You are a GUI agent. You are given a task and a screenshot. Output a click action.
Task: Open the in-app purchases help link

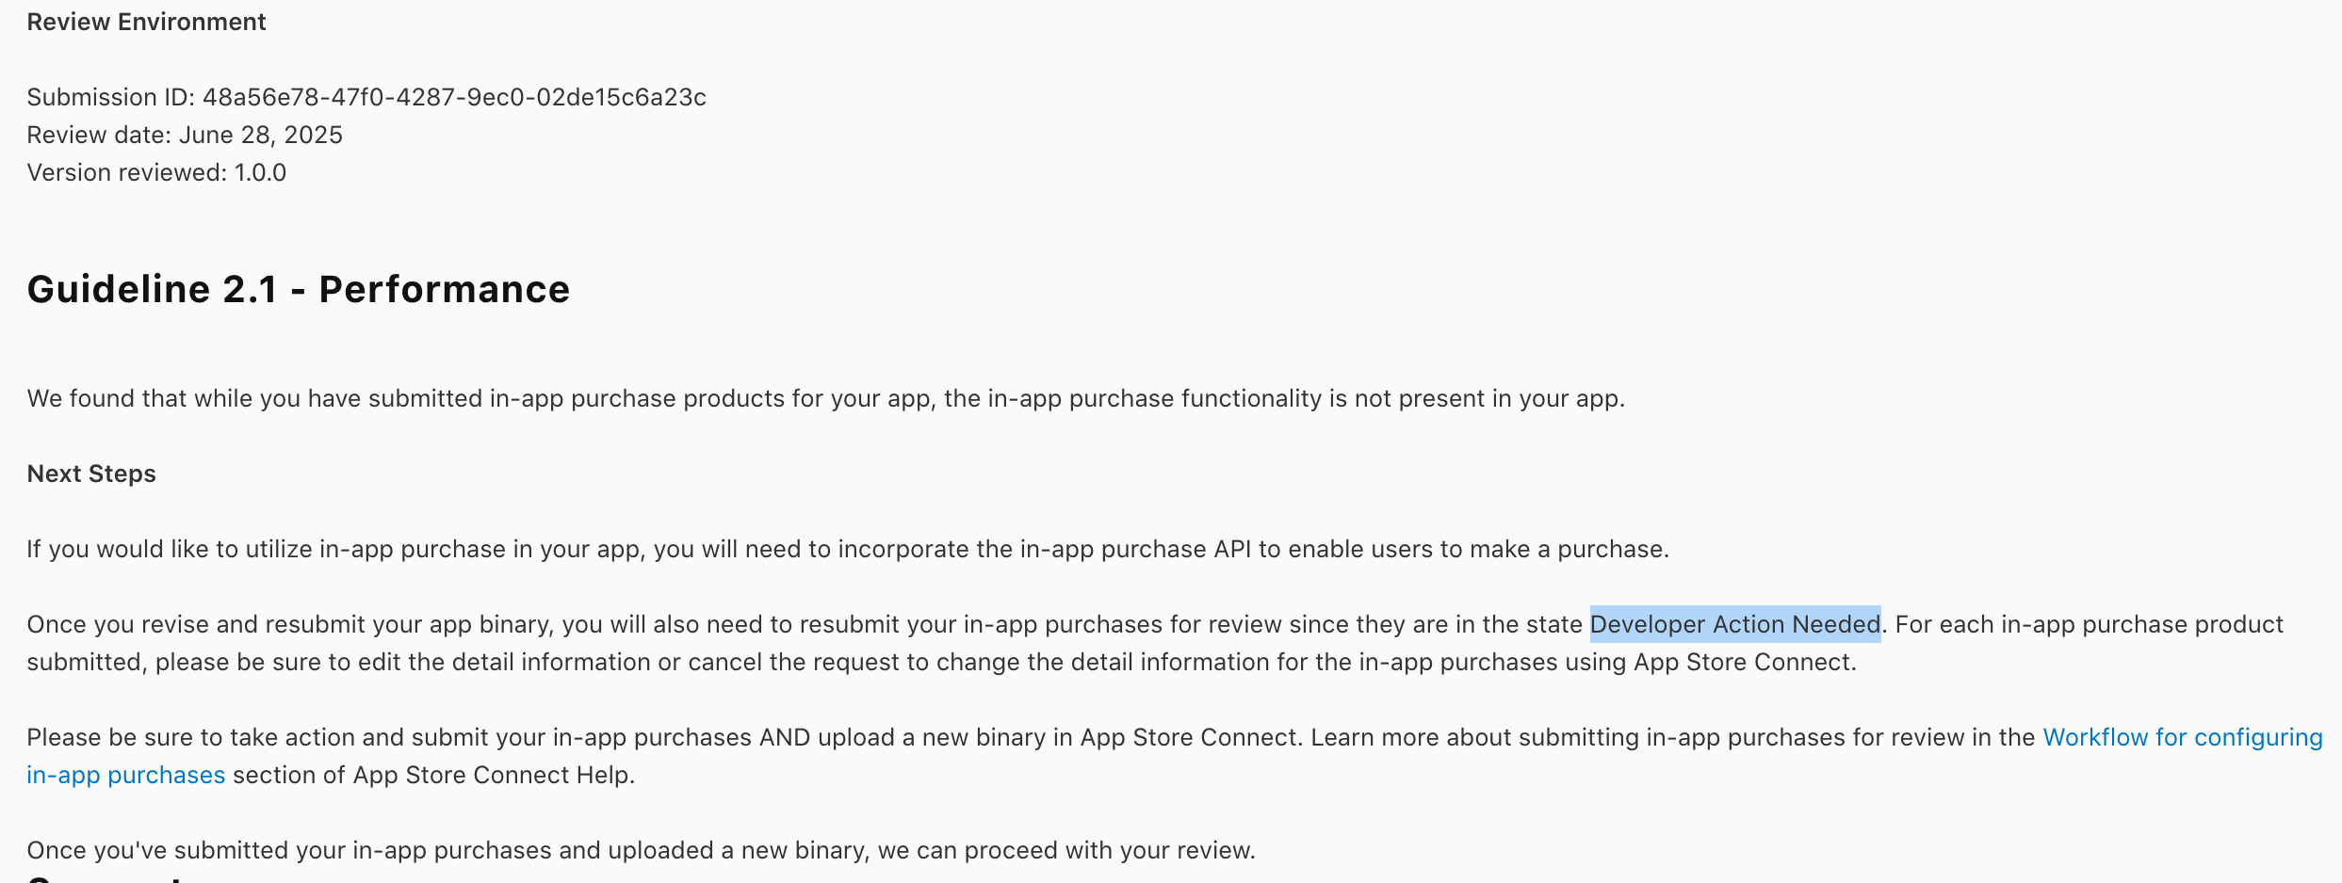[126, 775]
